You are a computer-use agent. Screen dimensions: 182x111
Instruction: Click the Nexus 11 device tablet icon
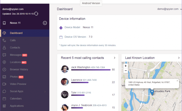point(4,23)
